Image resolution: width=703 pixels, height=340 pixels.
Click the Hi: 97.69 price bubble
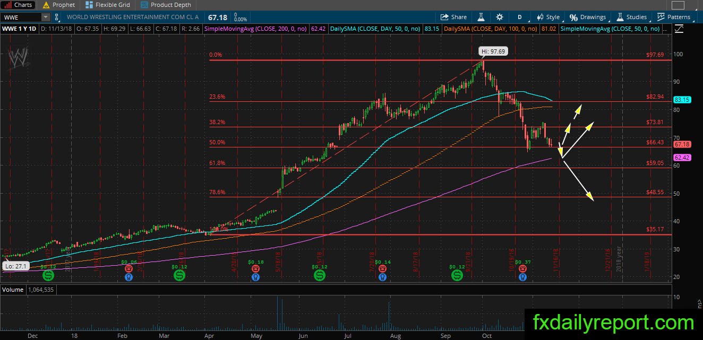(493, 51)
